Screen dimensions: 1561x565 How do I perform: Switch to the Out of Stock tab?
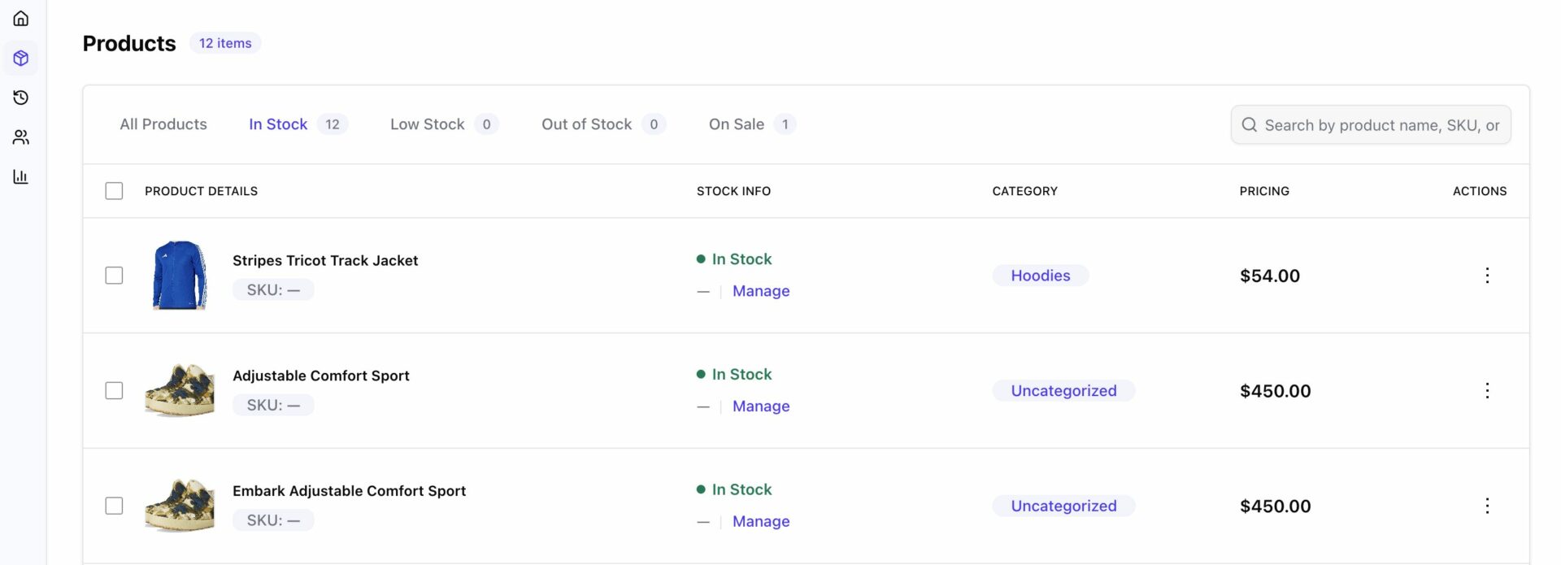(x=603, y=124)
